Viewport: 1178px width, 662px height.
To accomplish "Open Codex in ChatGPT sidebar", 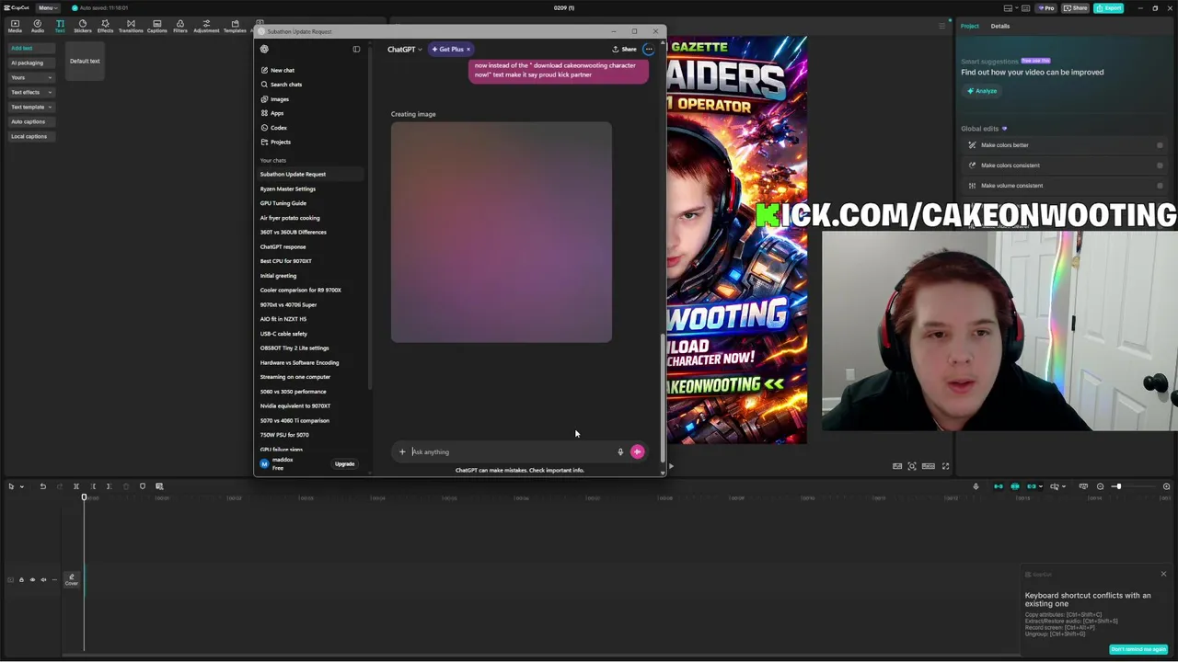I will point(274,128).
